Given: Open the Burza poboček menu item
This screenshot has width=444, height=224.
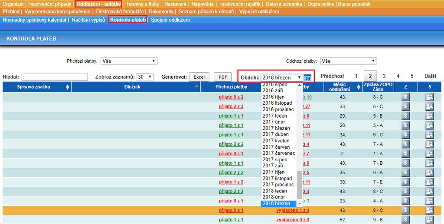Looking at the screenshot, I should [354, 4].
